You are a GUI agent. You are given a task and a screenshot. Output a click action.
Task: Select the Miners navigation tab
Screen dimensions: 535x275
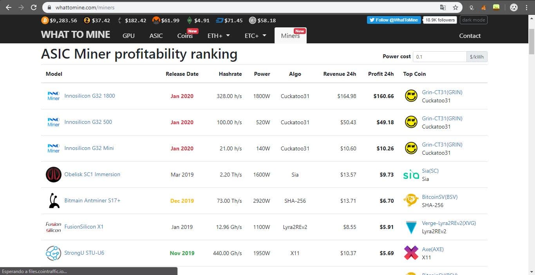pyautogui.click(x=290, y=36)
